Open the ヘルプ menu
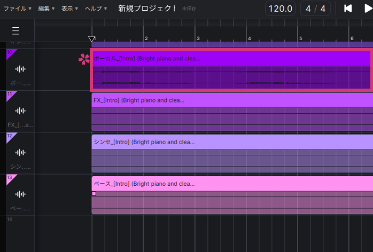The image size is (373, 252). [96, 9]
